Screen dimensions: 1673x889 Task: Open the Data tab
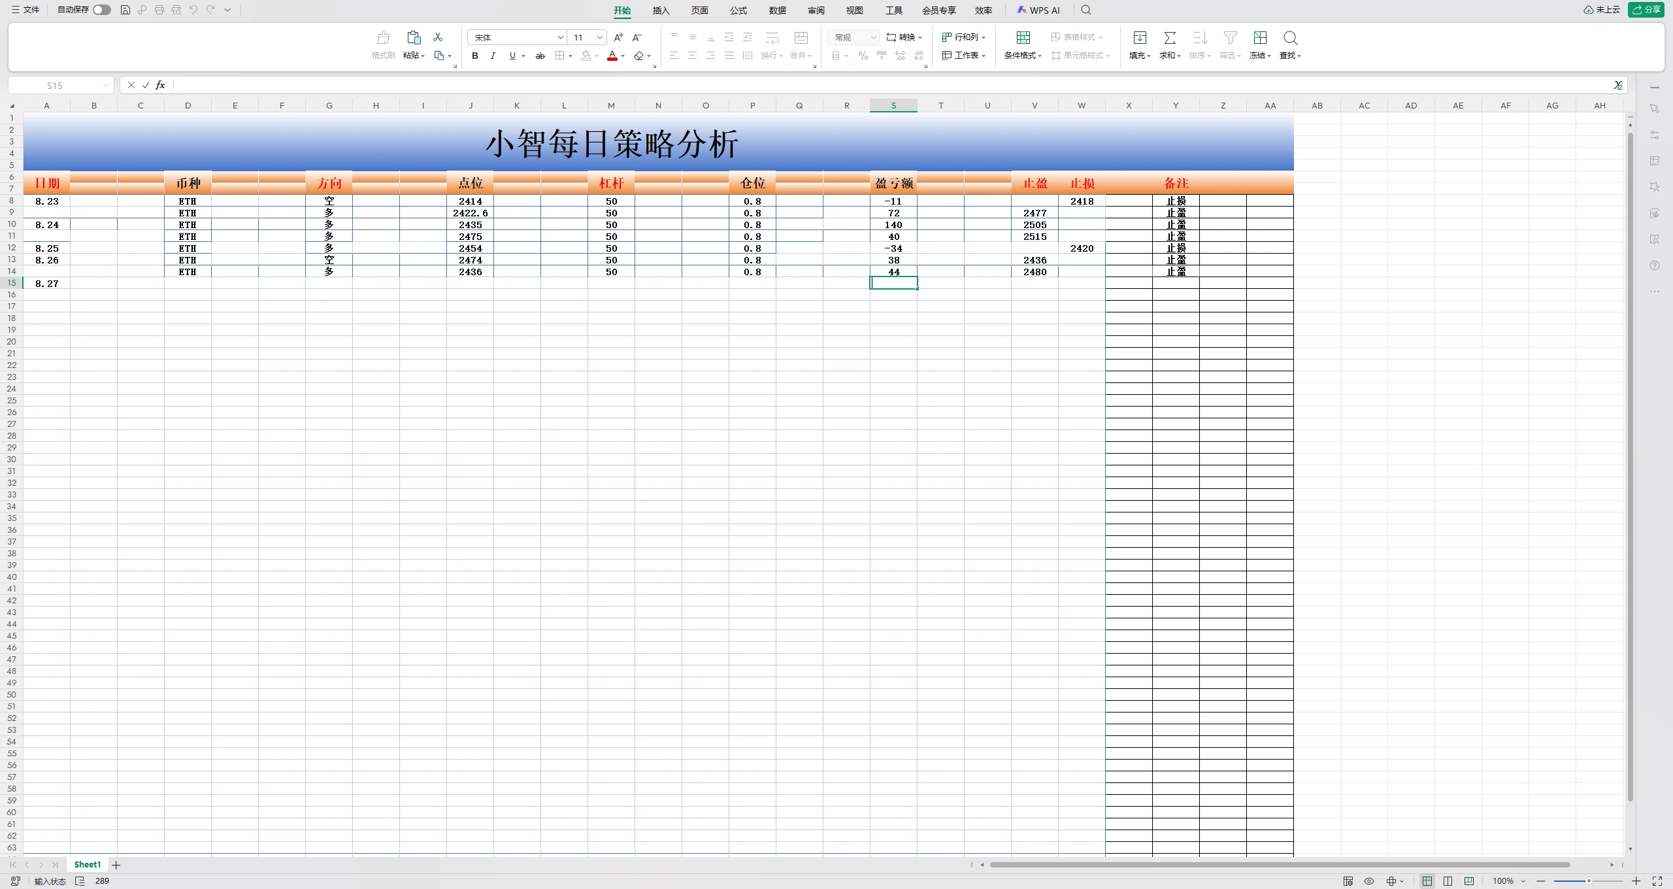777,10
